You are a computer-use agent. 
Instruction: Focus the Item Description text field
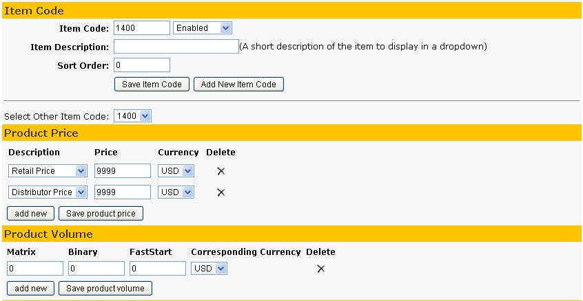[x=176, y=46]
